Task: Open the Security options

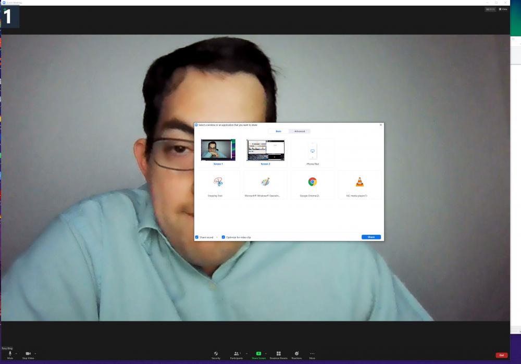Action: pyautogui.click(x=216, y=356)
